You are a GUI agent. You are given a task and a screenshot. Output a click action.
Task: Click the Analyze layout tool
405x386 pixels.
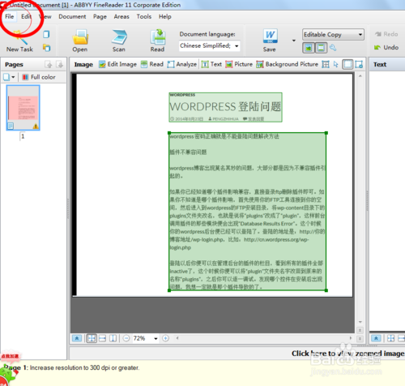click(x=182, y=64)
